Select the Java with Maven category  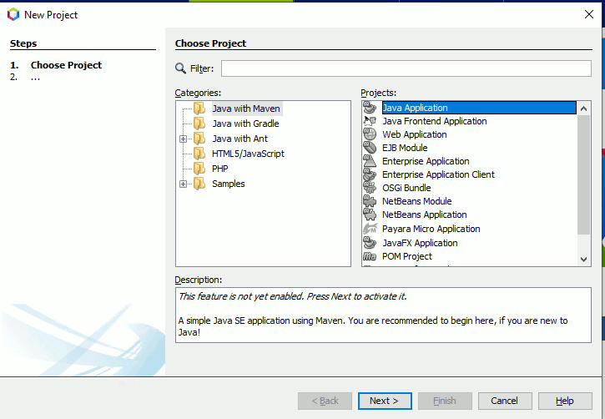tap(246, 109)
